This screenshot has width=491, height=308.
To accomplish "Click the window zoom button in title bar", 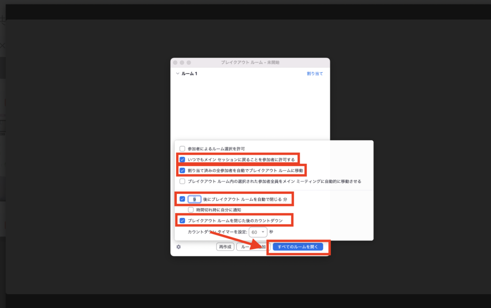I will (x=189, y=63).
